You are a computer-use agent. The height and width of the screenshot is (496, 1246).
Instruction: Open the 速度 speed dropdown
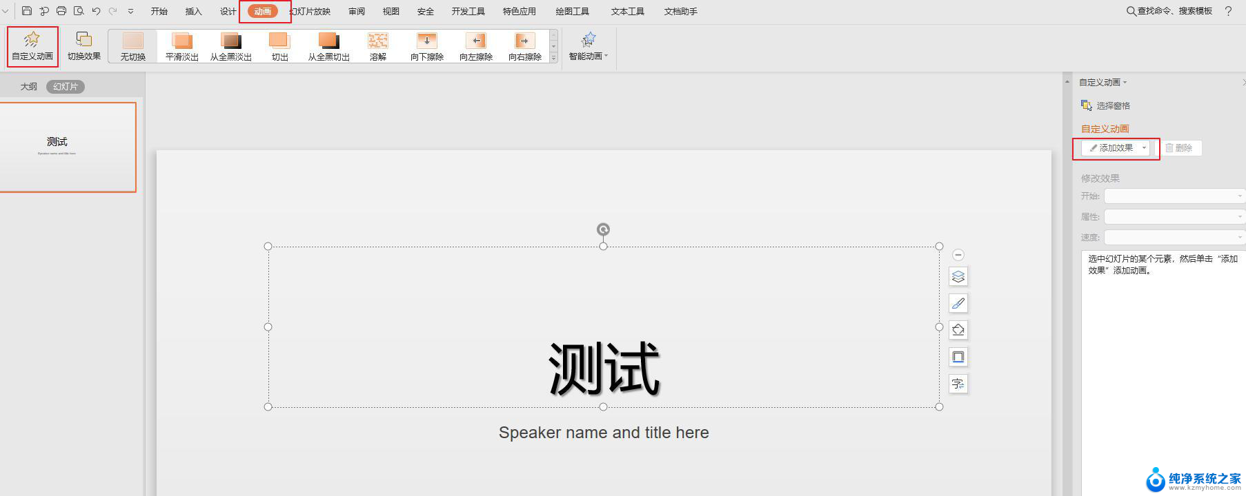click(1174, 238)
